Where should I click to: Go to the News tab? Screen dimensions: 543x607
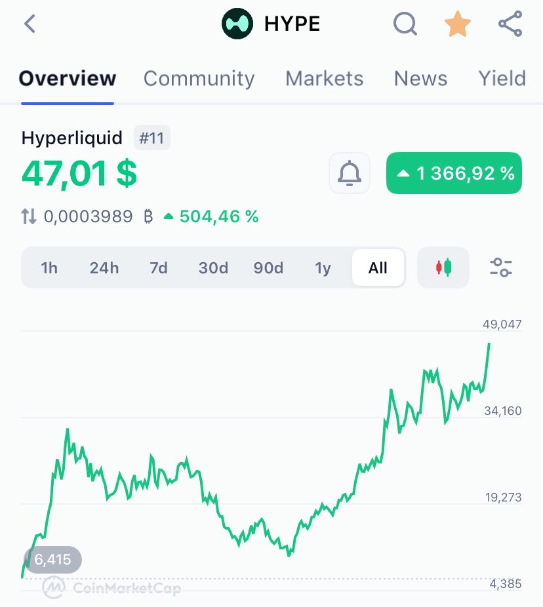[x=420, y=79]
